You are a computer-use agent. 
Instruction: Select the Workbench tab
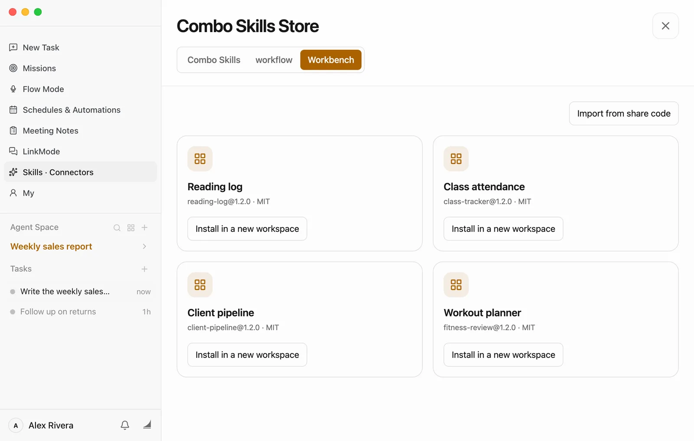click(x=331, y=60)
